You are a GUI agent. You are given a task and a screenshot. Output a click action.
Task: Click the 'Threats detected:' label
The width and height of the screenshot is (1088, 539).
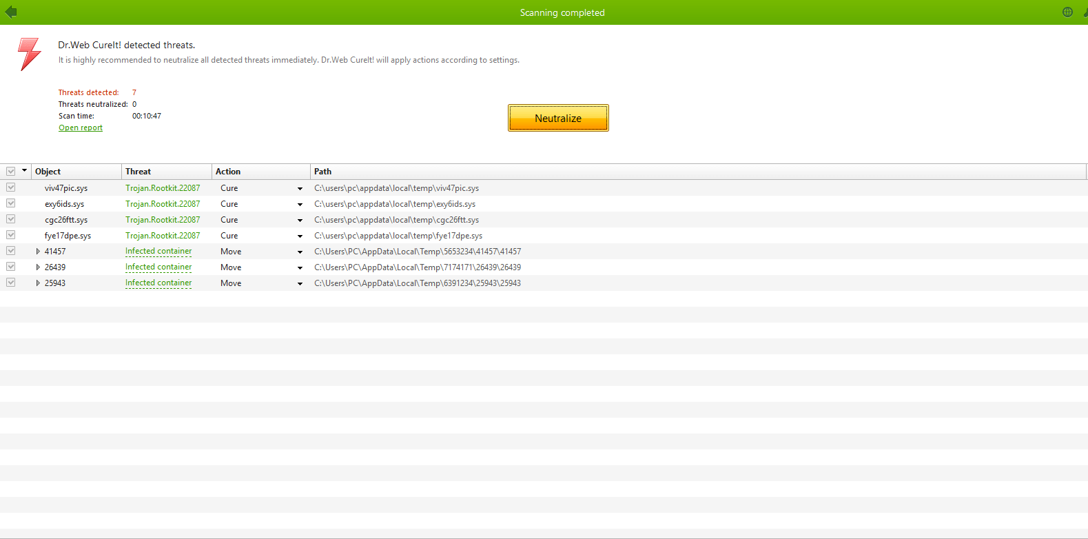pyautogui.click(x=88, y=92)
